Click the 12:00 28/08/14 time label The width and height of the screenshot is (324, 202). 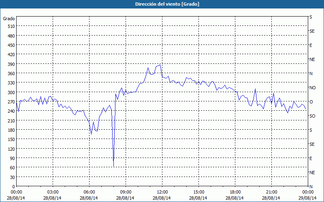click(x=162, y=195)
